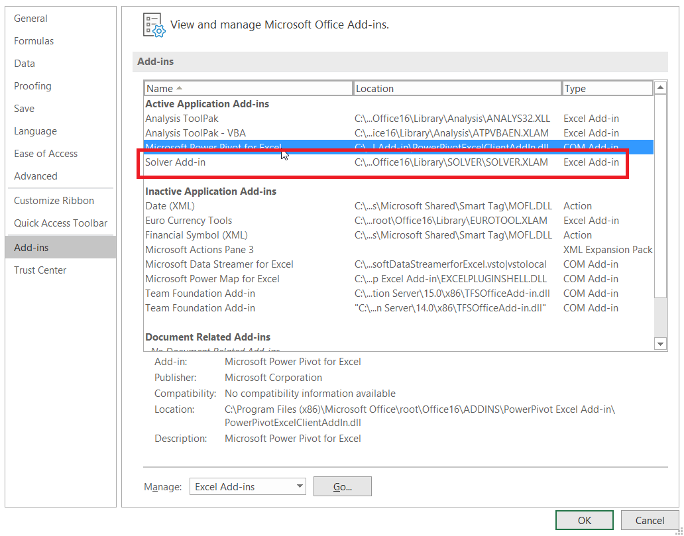The height and width of the screenshot is (536, 684).
Task: Click the Go... button
Action: pos(342,487)
